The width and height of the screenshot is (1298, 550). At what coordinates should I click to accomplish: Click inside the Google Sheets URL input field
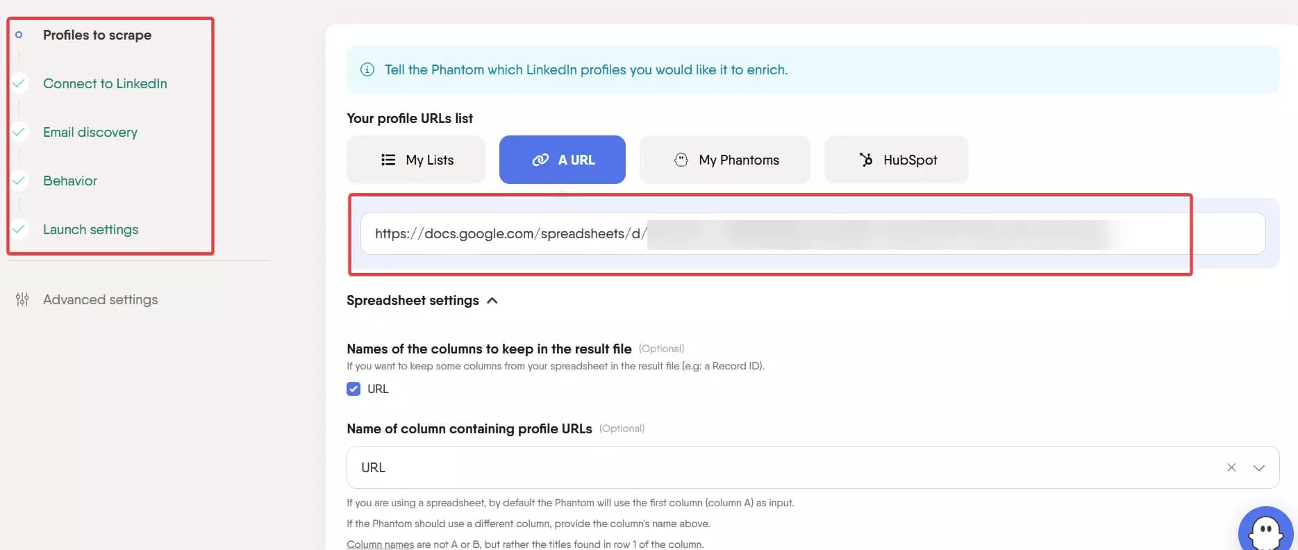tap(764, 233)
